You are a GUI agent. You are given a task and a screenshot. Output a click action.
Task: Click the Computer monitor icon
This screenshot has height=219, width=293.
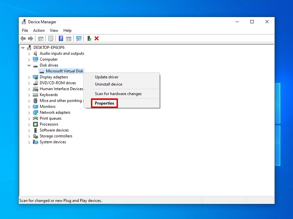pyautogui.click(x=35, y=59)
